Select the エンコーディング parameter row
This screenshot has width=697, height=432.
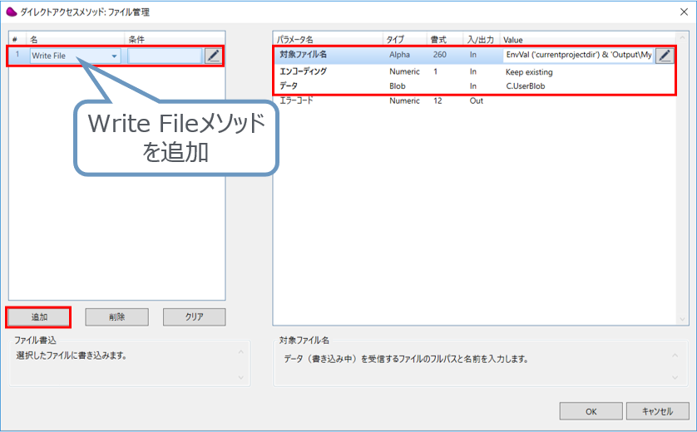point(303,71)
